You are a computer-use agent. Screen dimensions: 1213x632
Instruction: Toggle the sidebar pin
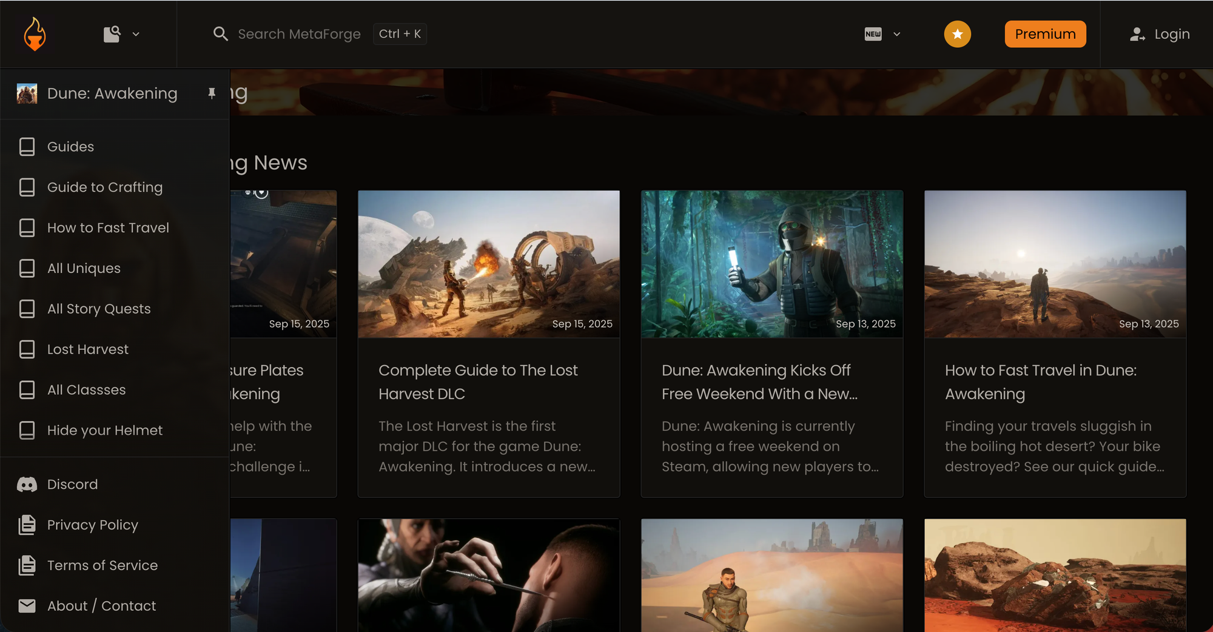(212, 93)
